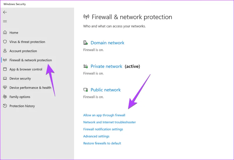The height and width of the screenshot is (160, 234).
Task: Click the Device security laptop icon
Action: (x=5, y=78)
